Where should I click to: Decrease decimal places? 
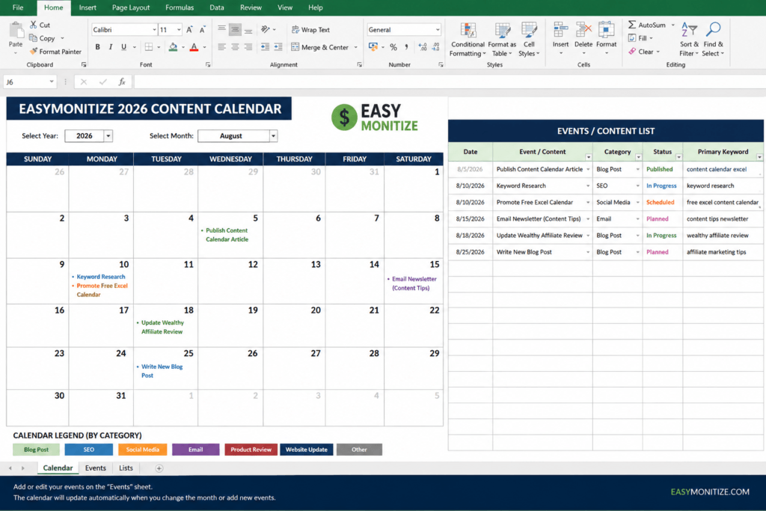click(x=436, y=47)
